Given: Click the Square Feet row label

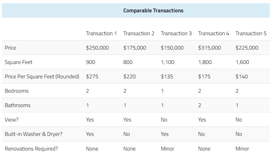Looking at the screenshot, I should pos(19,62).
